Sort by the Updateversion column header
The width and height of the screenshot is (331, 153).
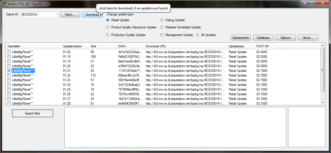(75, 46)
